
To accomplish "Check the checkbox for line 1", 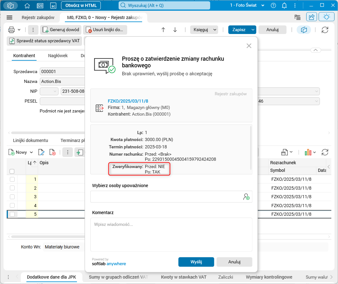I will tap(12, 179).
